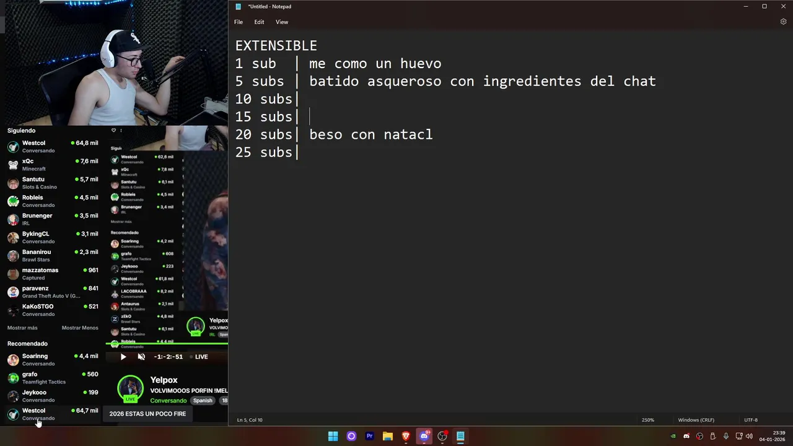Click the 250% zoom level in status bar
Image resolution: width=793 pixels, height=446 pixels.
(647, 420)
